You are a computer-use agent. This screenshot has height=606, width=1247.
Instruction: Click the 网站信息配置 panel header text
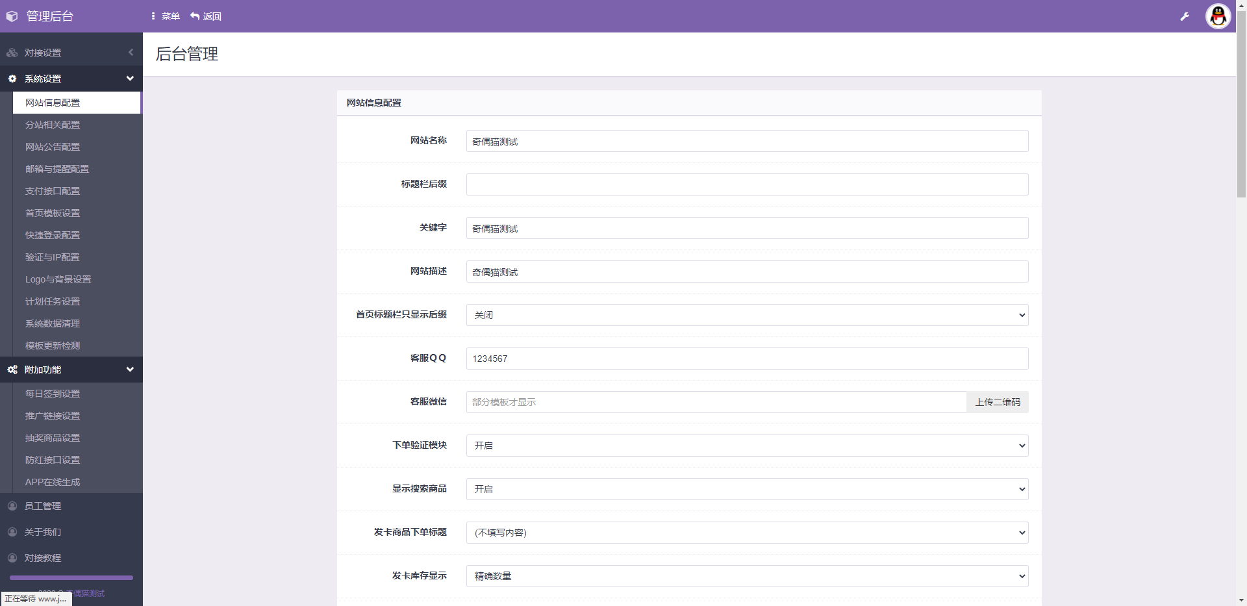(374, 103)
